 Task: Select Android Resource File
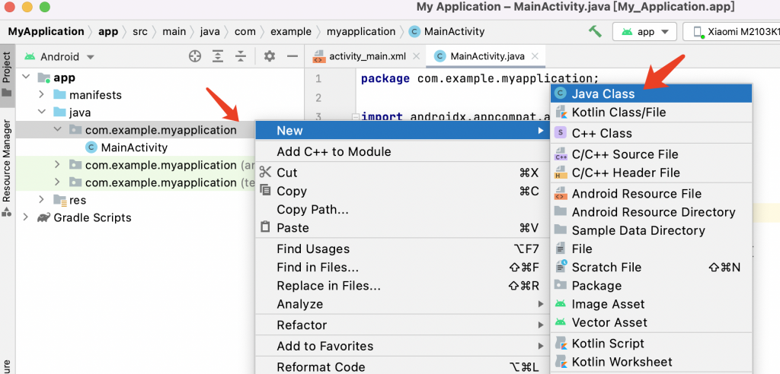(x=651, y=194)
